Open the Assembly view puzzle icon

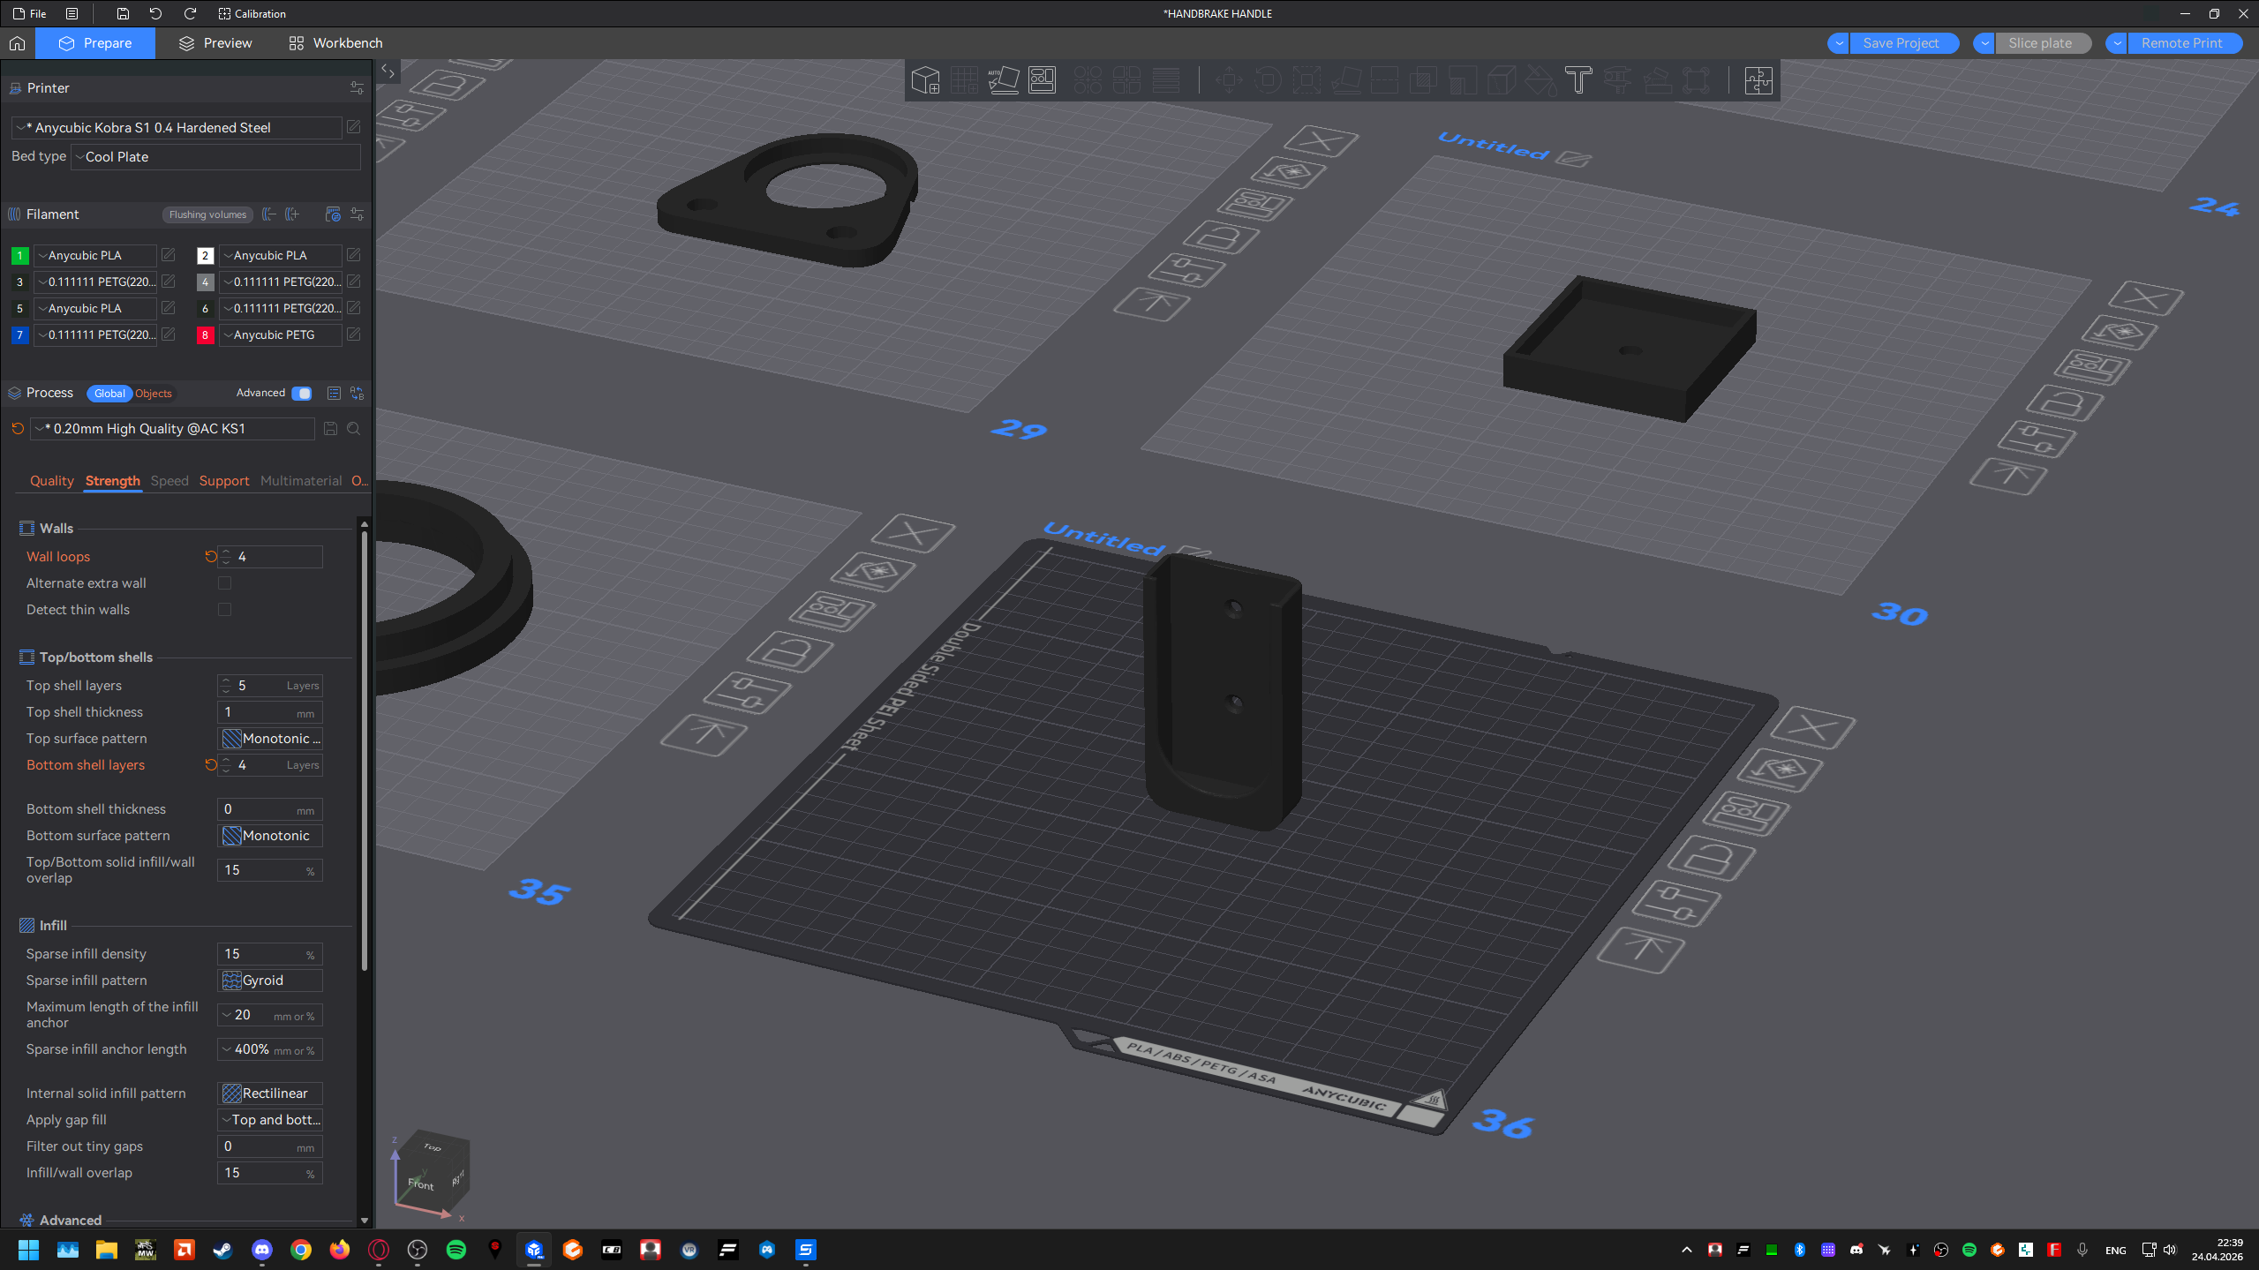pyautogui.click(x=1758, y=80)
